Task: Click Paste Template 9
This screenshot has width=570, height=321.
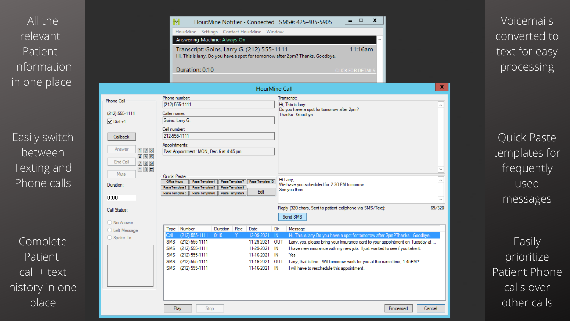Action: click(233, 193)
